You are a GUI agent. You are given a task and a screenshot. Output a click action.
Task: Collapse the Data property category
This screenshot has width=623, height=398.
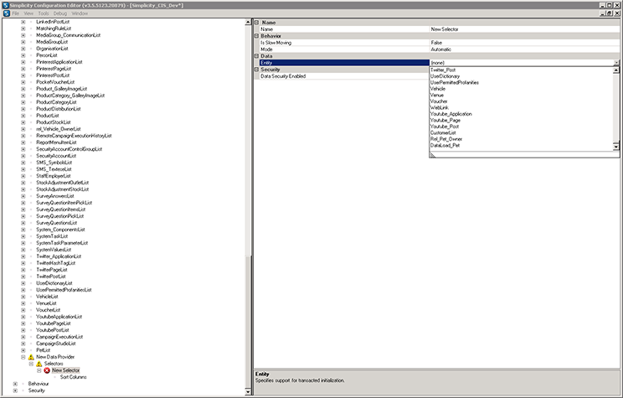coord(257,56)
